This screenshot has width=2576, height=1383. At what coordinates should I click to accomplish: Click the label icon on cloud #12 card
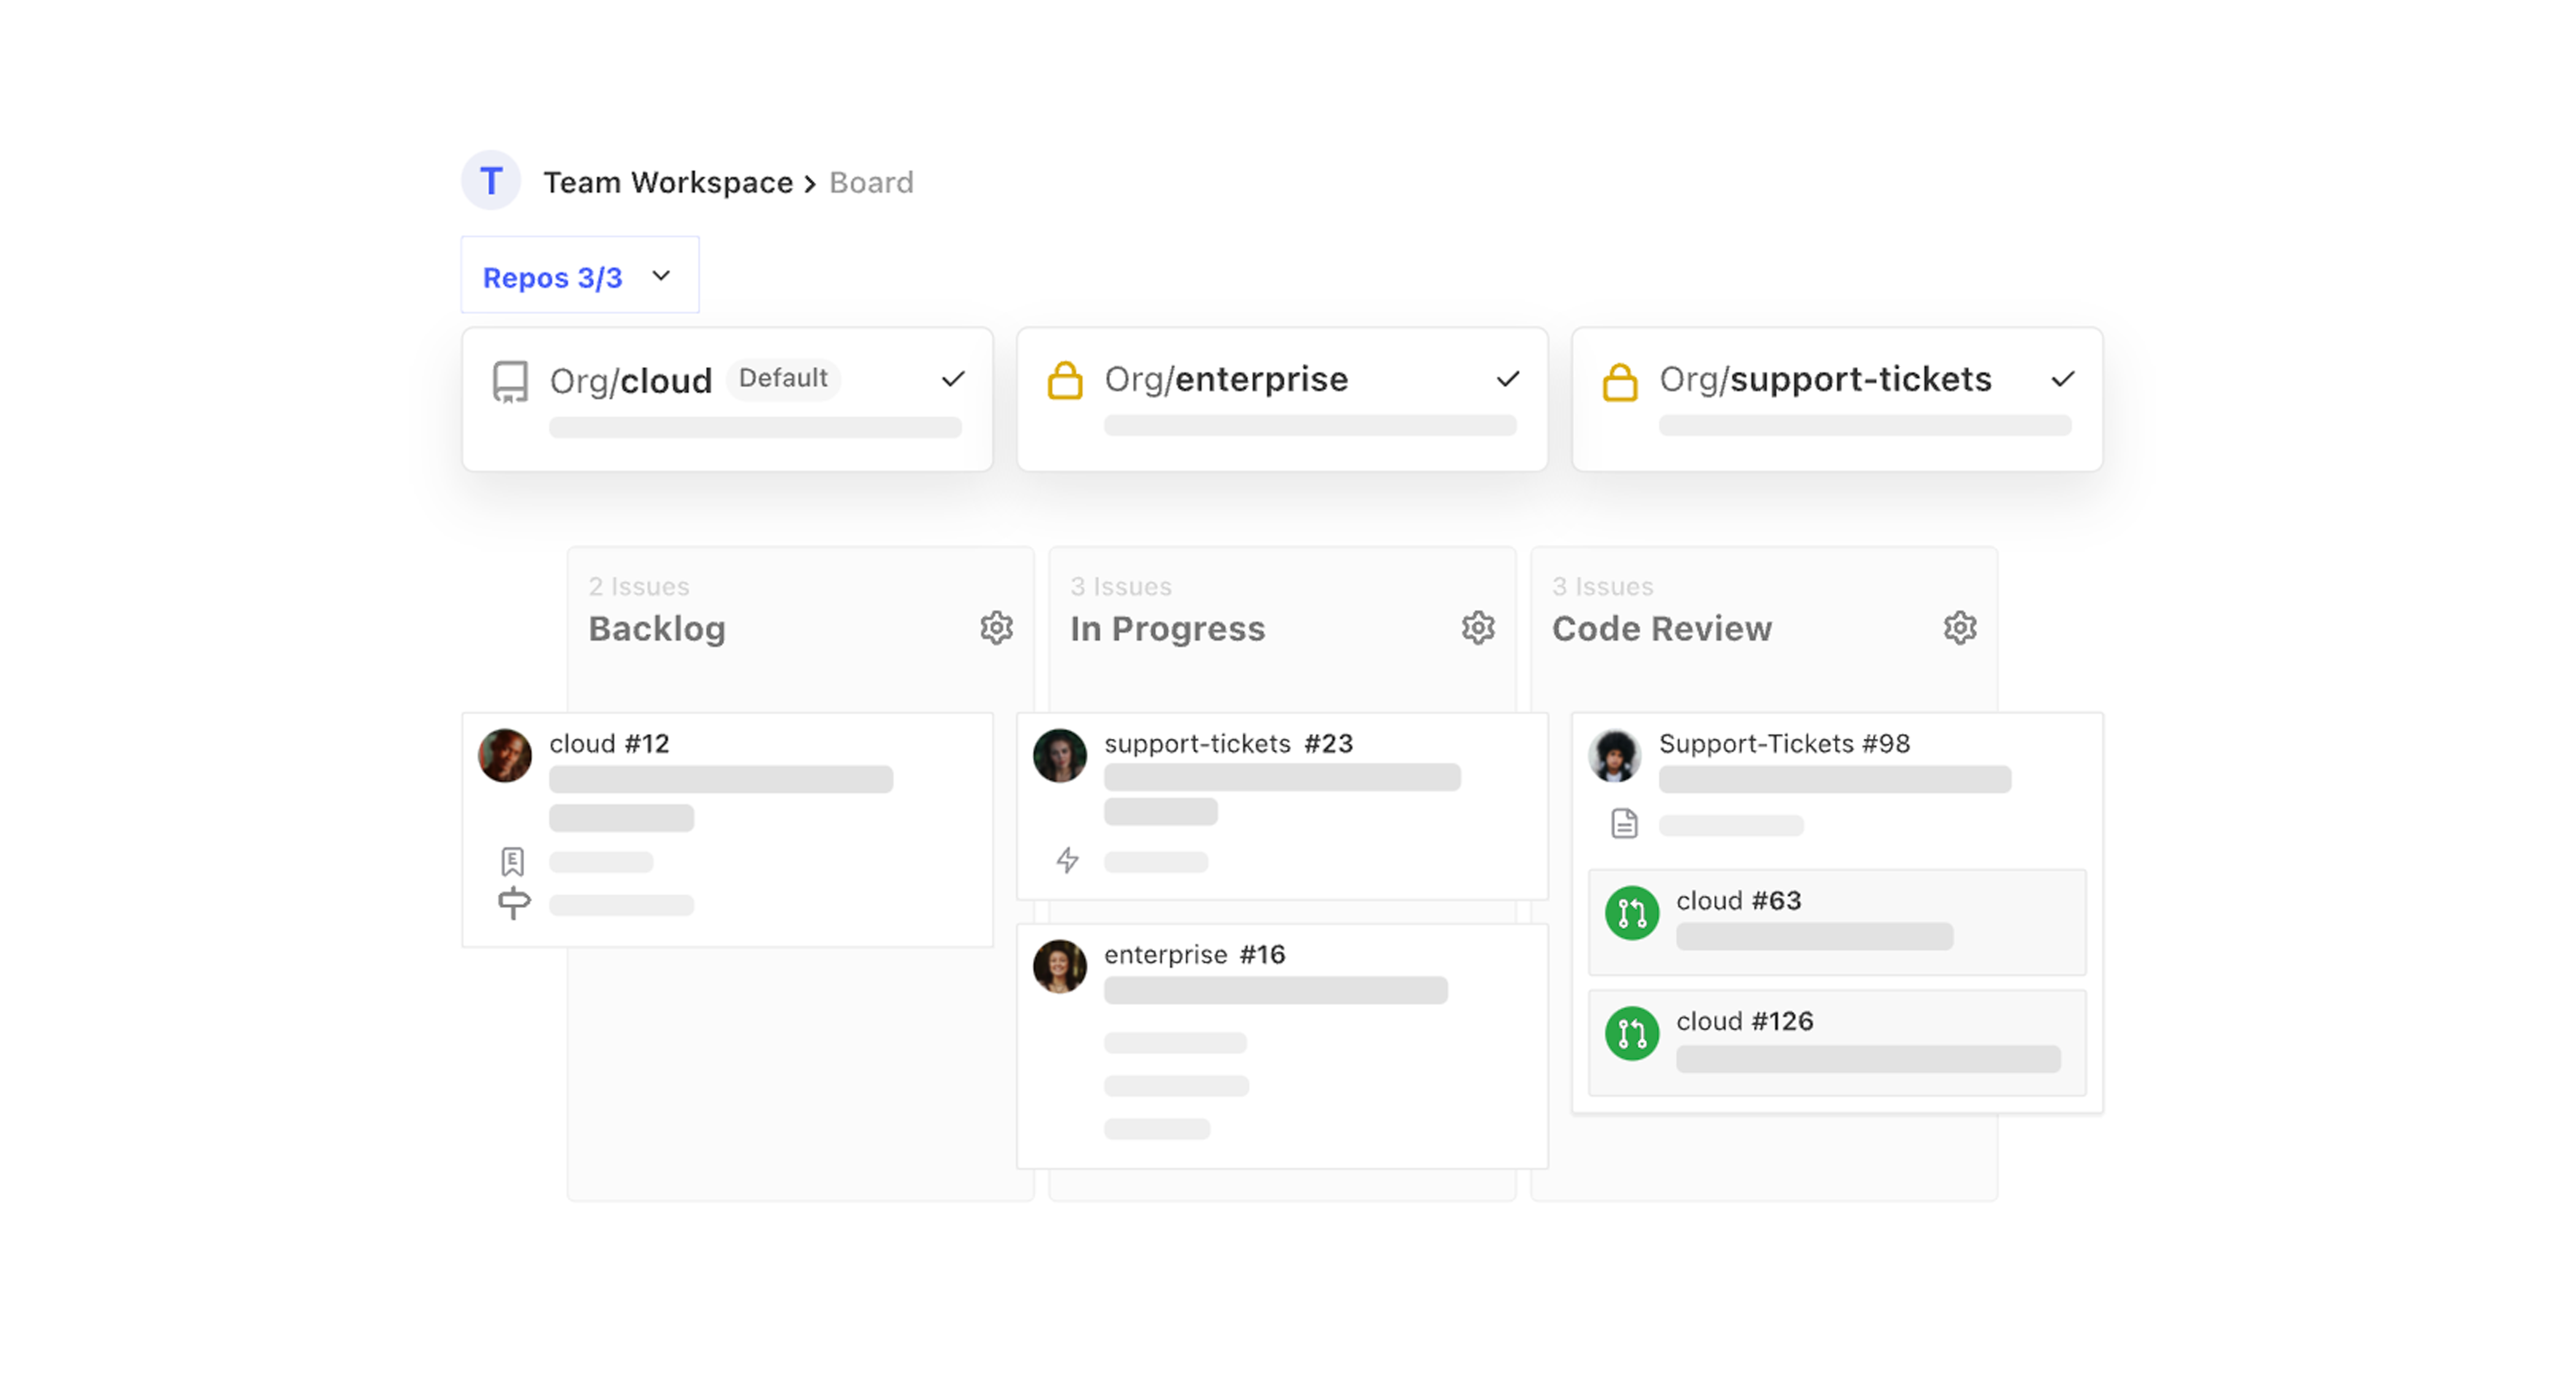click(x=513, y=861)
